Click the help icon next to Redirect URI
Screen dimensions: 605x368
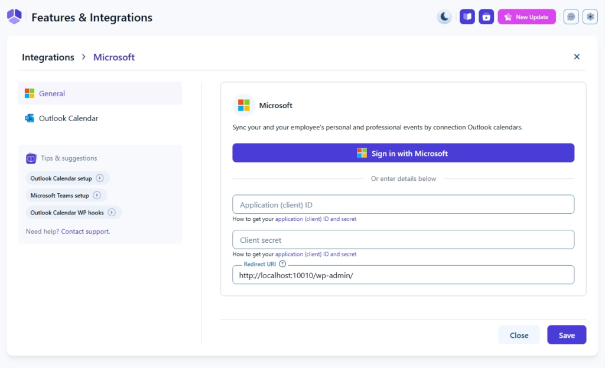pyautogui.click(x=282, y=264)
